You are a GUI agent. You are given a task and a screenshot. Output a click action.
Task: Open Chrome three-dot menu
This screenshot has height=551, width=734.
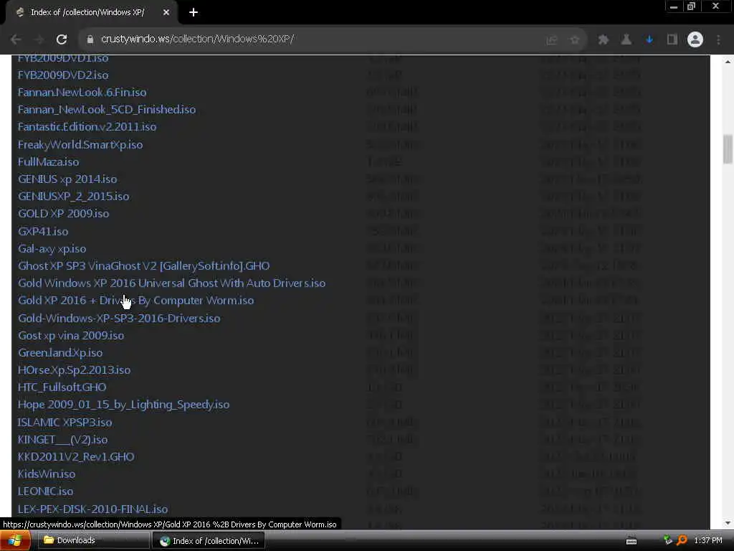(718, 40)
